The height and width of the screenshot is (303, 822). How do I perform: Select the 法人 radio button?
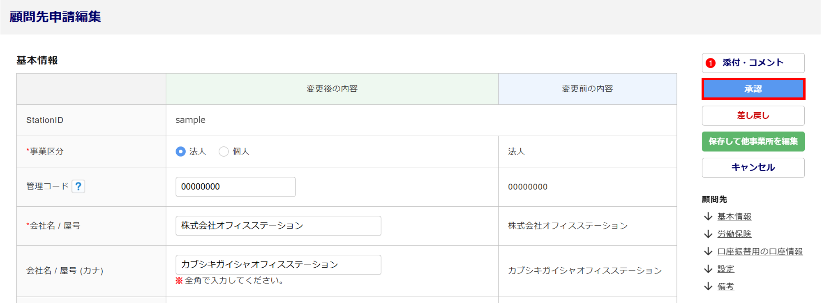tap(180, 152)
